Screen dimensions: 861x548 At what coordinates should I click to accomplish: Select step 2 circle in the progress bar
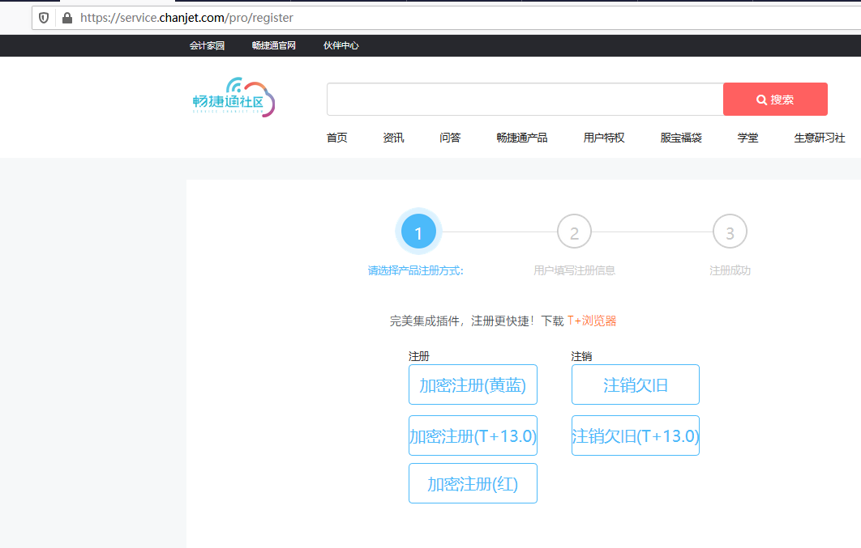click(x=574, y=232)
